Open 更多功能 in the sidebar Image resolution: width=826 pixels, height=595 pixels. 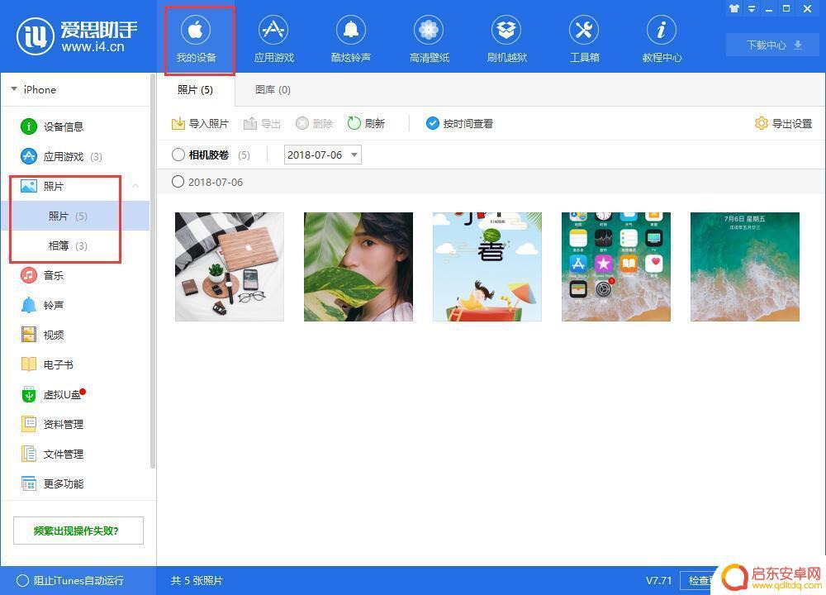[x=51, y=483]
